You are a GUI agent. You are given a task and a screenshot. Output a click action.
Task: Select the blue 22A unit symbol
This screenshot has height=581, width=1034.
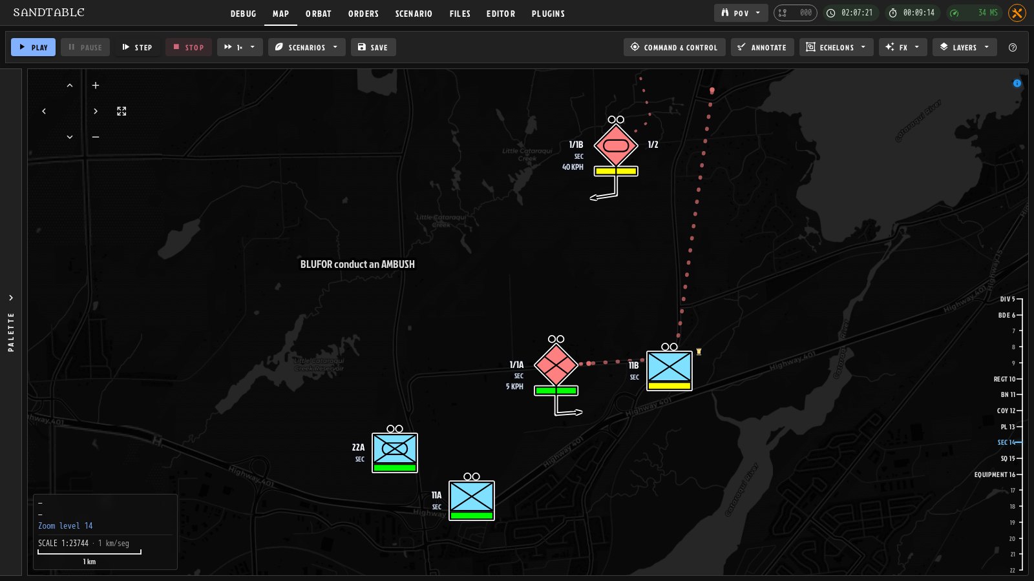click(x=395, y=453)
